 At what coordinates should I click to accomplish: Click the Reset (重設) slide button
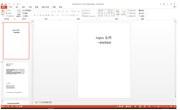click(25, 13)
